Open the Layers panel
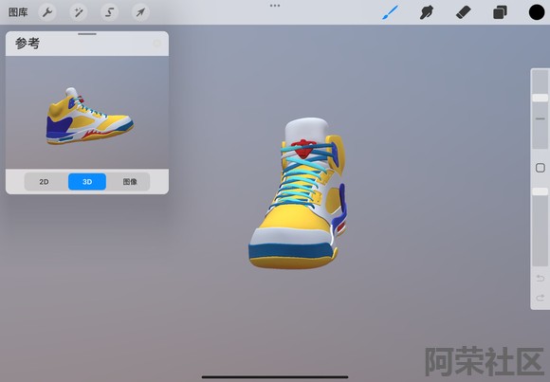 tap(500, 13)
